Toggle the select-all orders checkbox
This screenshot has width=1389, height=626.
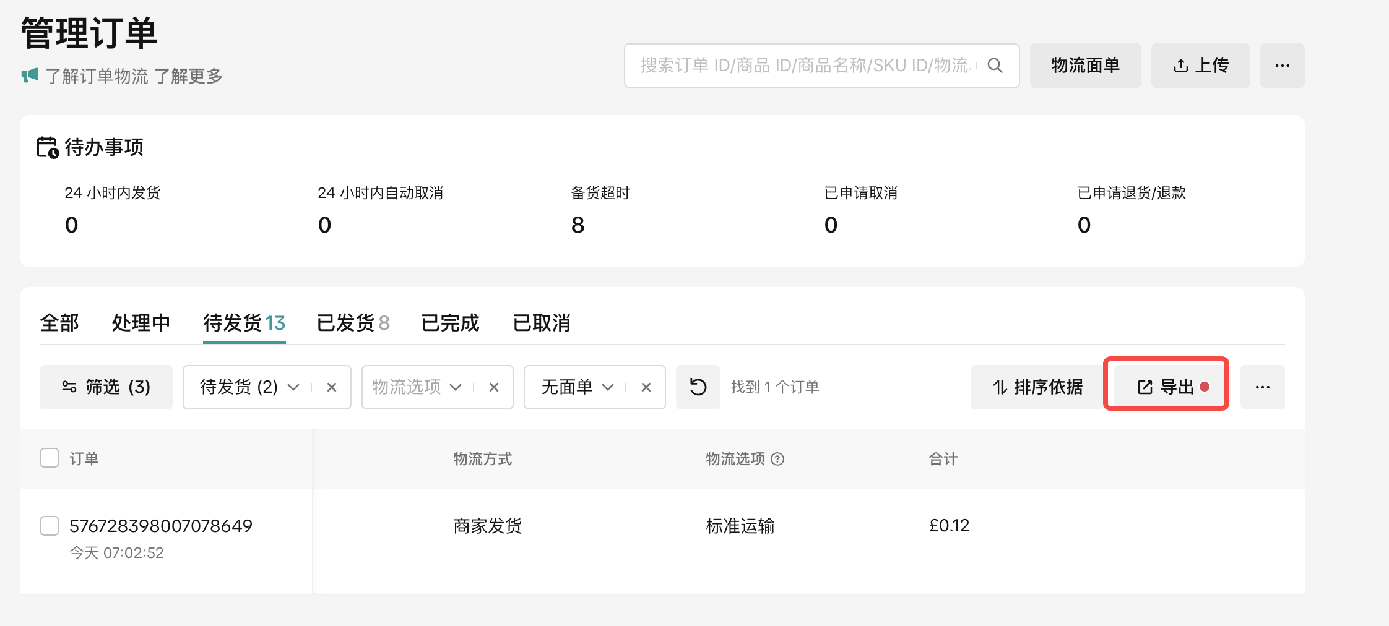50,458
